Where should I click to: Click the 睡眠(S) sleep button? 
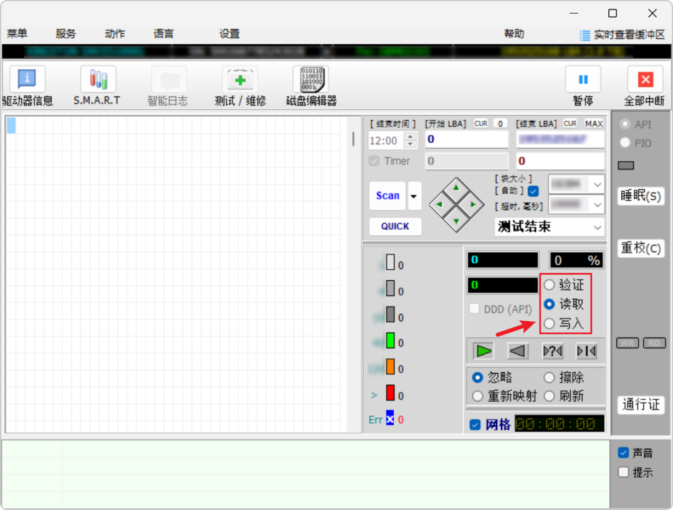pyautogui.click(x=641, y=196)
